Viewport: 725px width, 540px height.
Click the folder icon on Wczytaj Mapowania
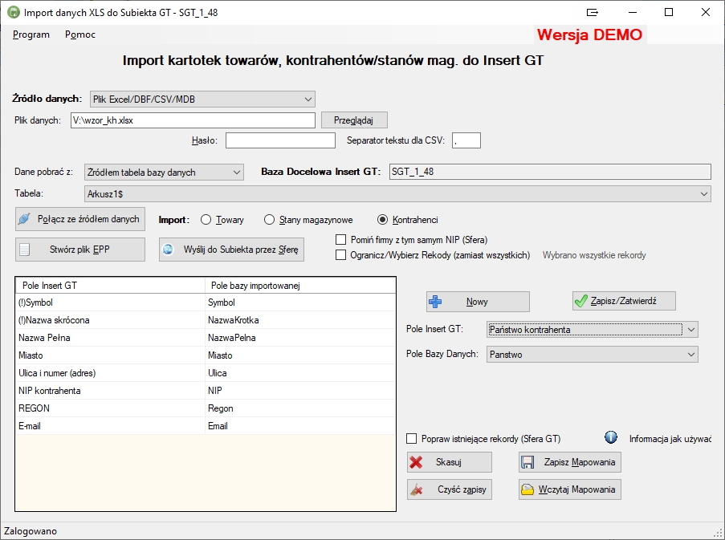coord(527,489)
